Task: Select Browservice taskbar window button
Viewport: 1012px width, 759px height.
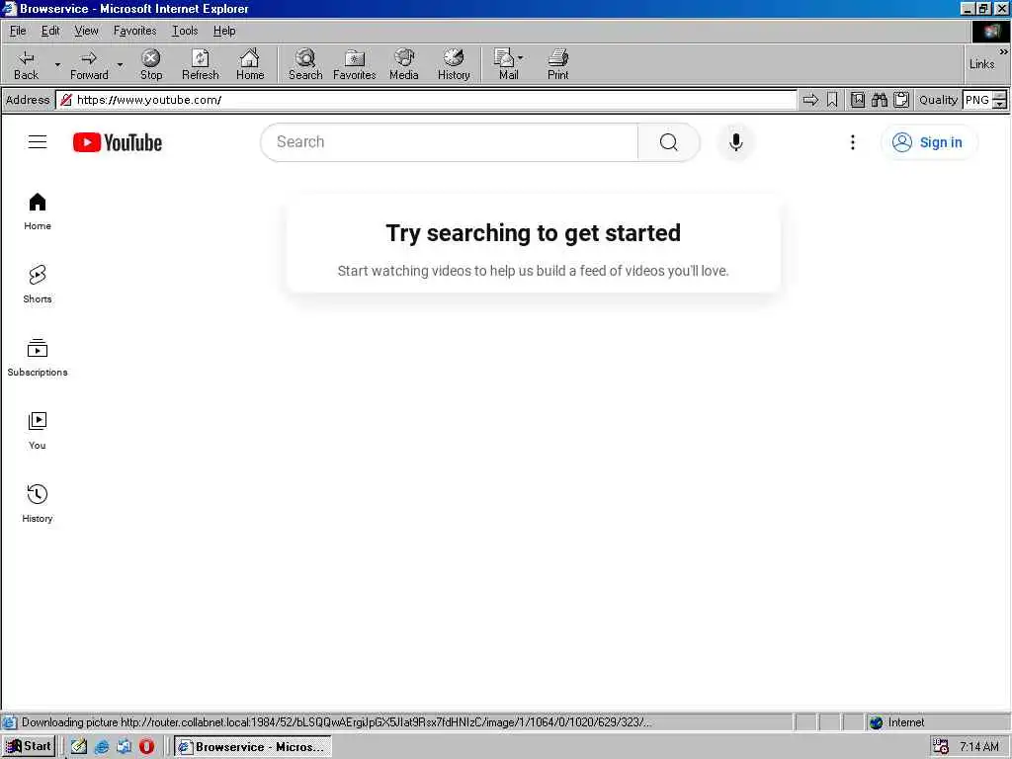Action: [x=253, y=747]
